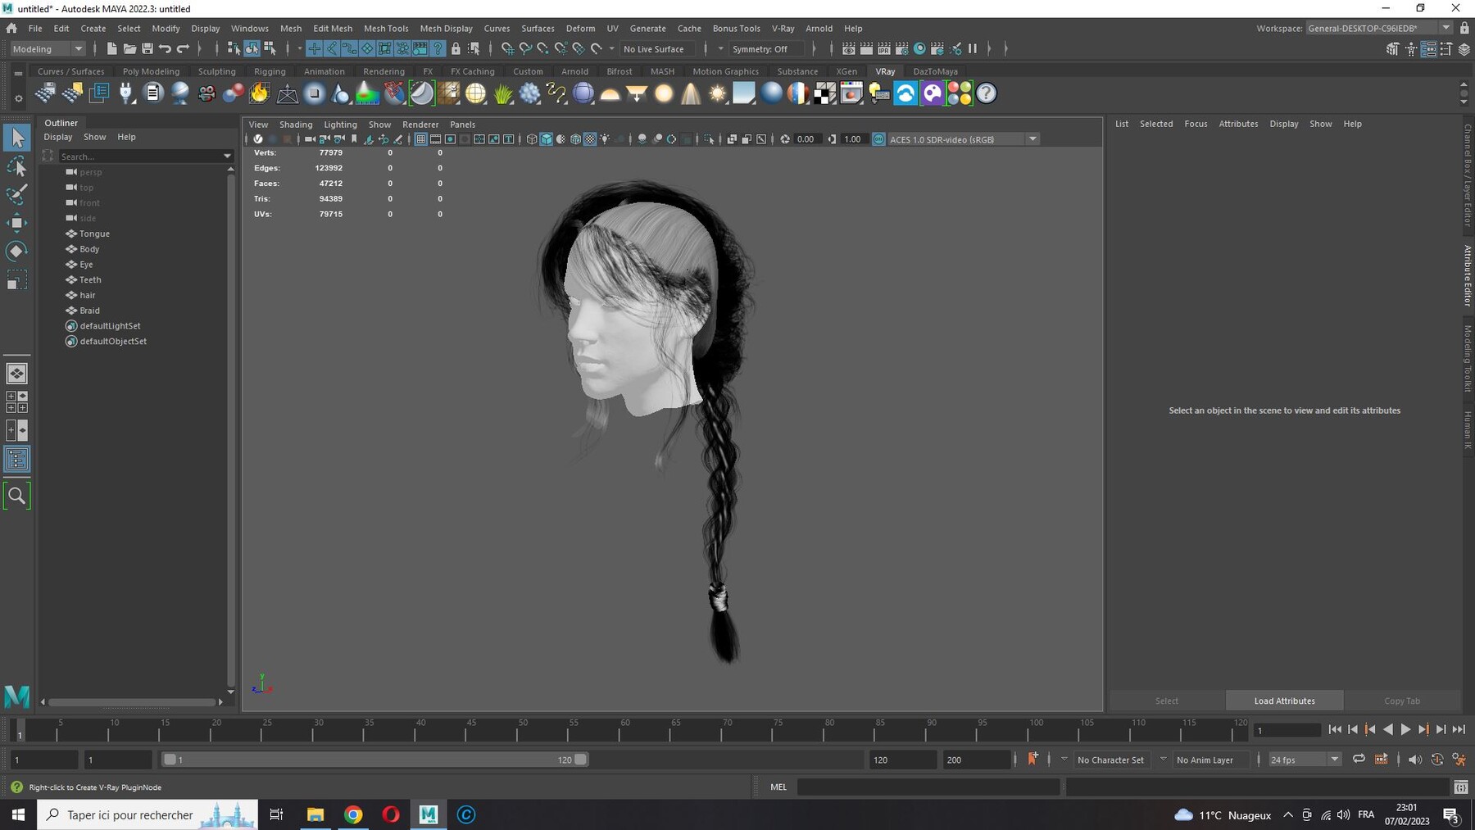Screen dimensions: 1475x830
Task: Toggle viewport grid display
Action: click(420, 139)
